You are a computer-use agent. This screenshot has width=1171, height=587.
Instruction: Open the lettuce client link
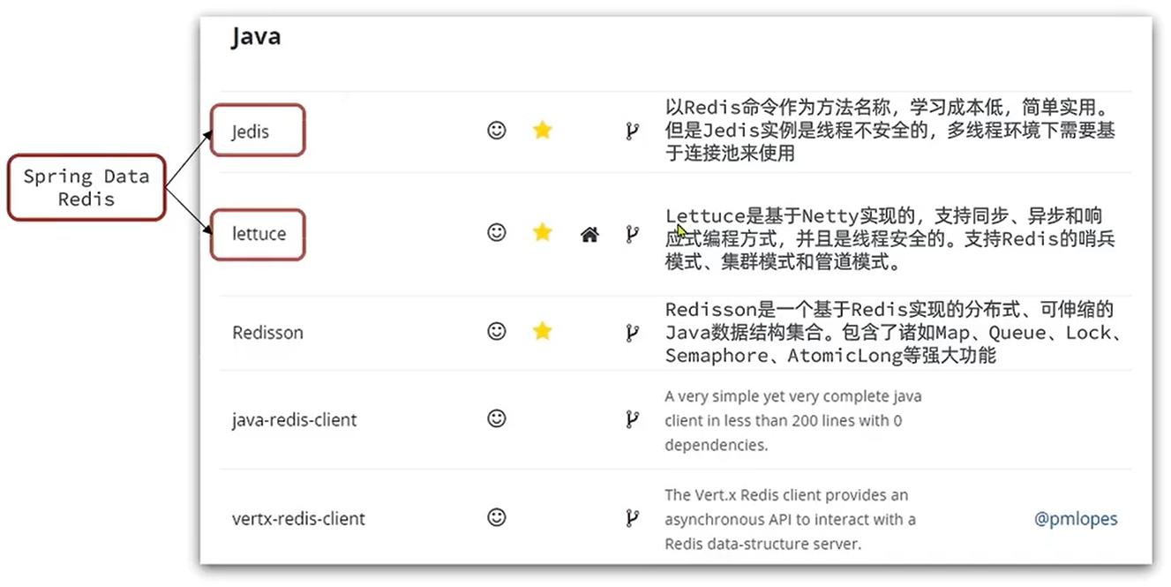point(259,234)
